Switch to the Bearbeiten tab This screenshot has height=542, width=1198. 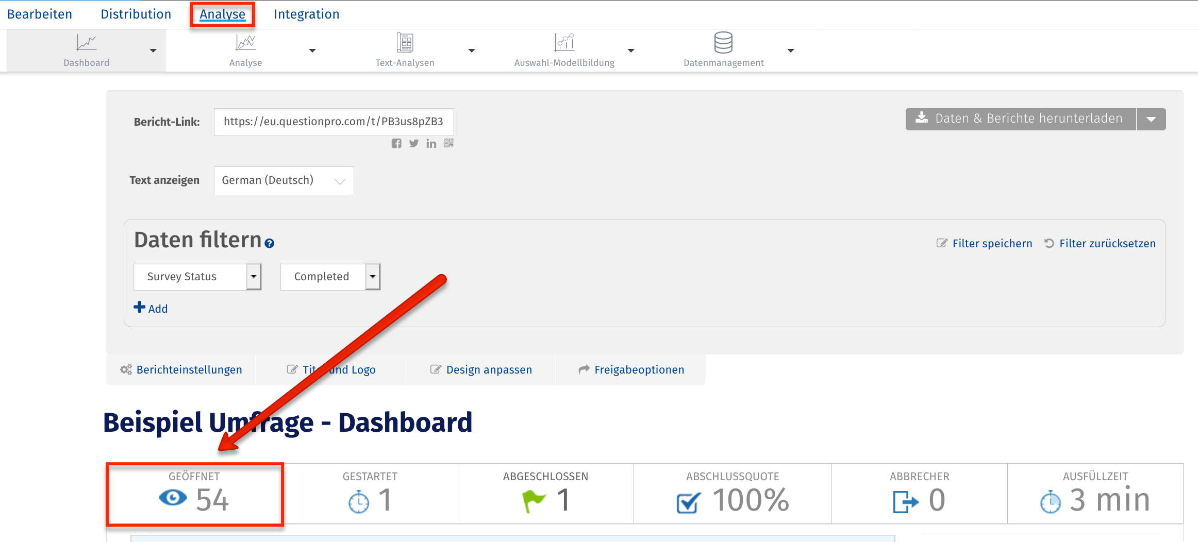point(40,14)
